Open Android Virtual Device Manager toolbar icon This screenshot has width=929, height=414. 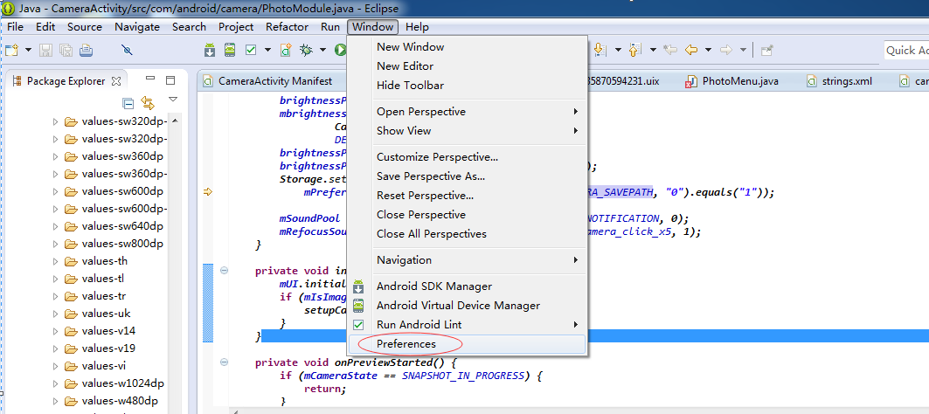point(229,51)
